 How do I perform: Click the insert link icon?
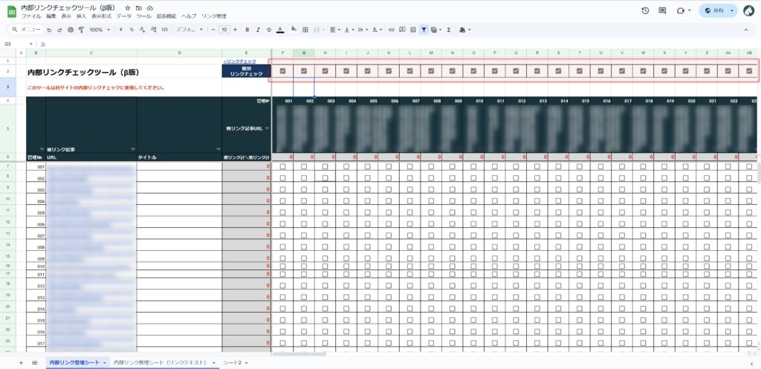[x=391, y=30]
